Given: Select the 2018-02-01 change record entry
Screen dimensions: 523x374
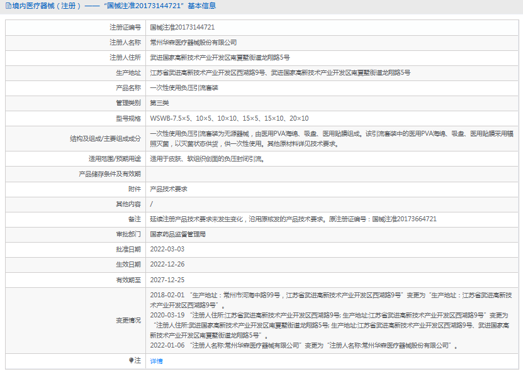Looking at the screenshot, I should click(331, 300).
